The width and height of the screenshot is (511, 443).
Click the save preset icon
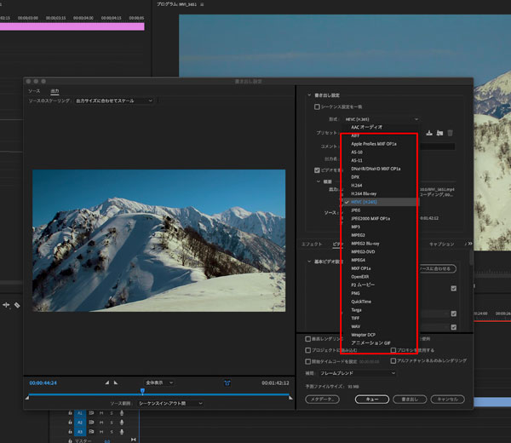(x=429, y=133)
